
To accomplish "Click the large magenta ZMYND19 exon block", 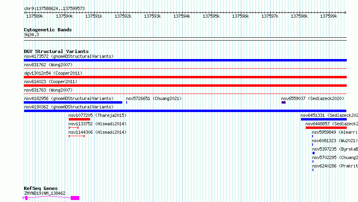I will coord(75,198).
